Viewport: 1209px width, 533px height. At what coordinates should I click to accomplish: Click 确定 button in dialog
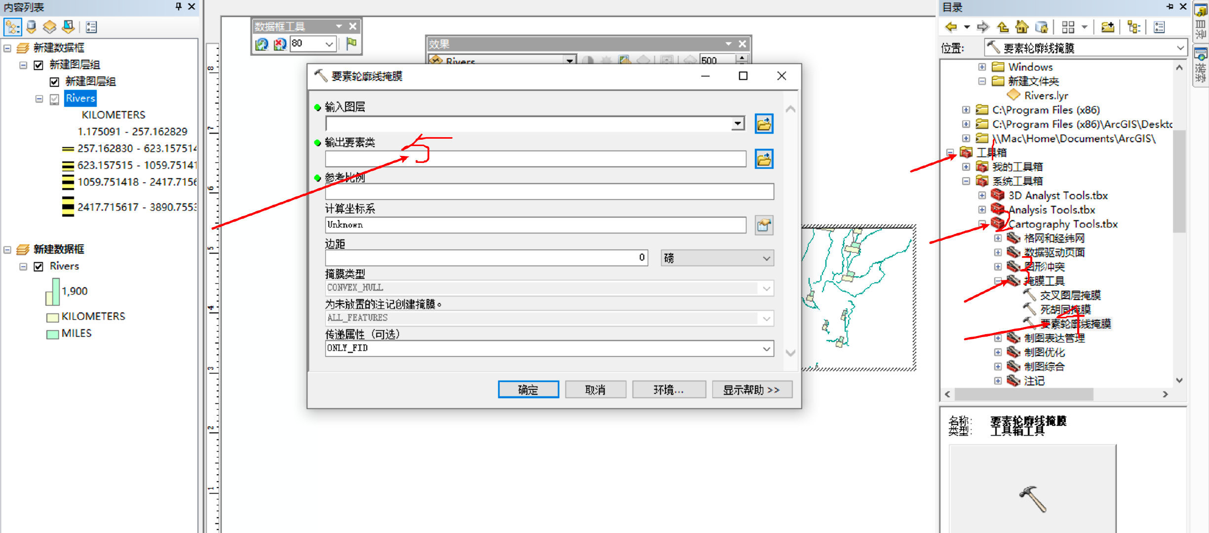point(528,389)
